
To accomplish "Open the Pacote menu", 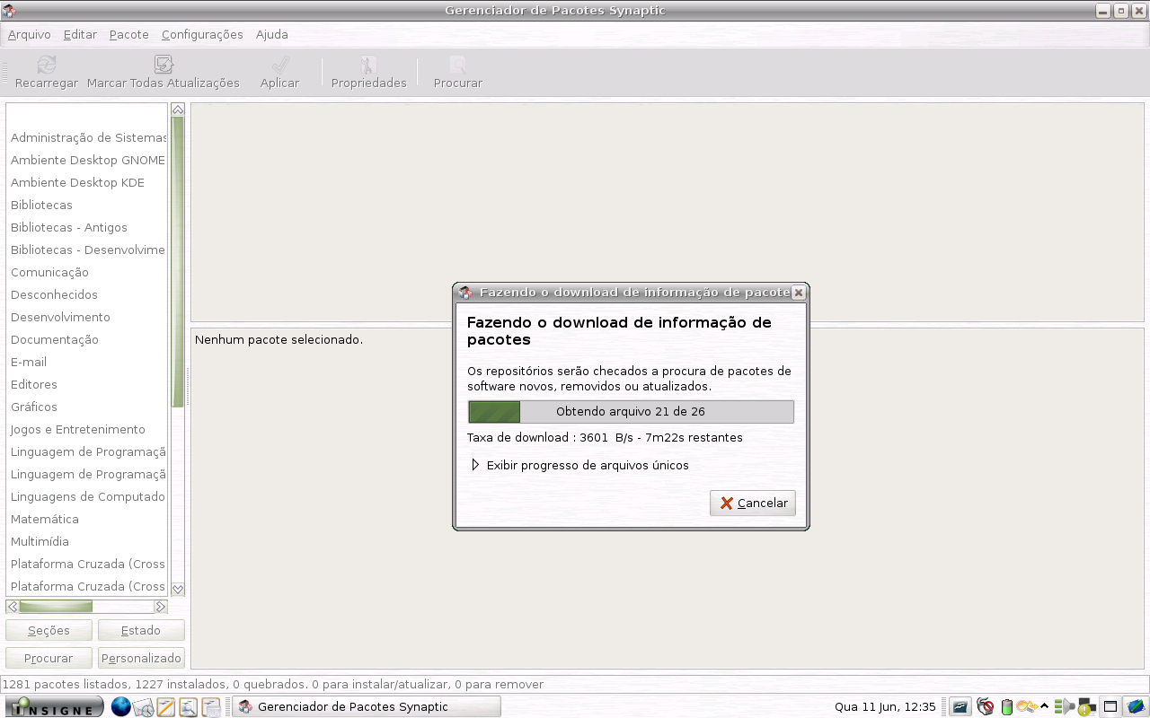I will tap(129, 34).
